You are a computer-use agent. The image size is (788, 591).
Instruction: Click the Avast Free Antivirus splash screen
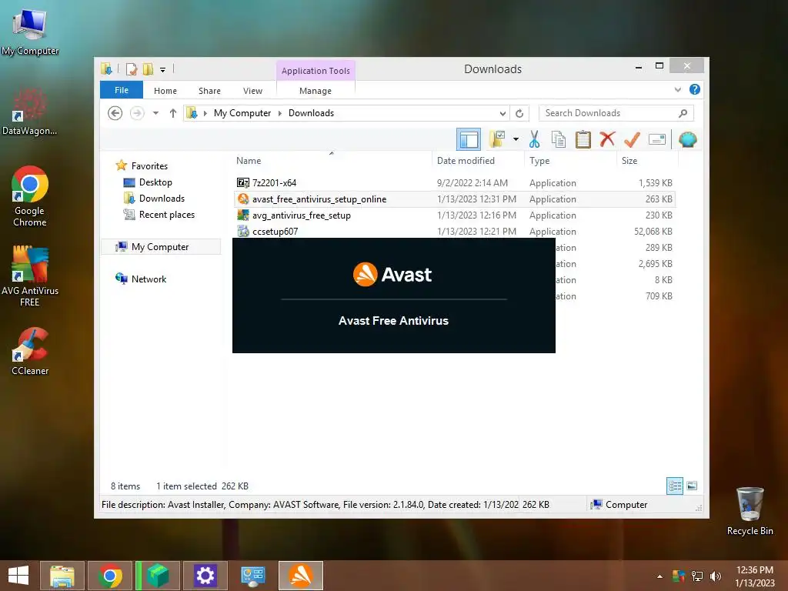coord(393,295)
